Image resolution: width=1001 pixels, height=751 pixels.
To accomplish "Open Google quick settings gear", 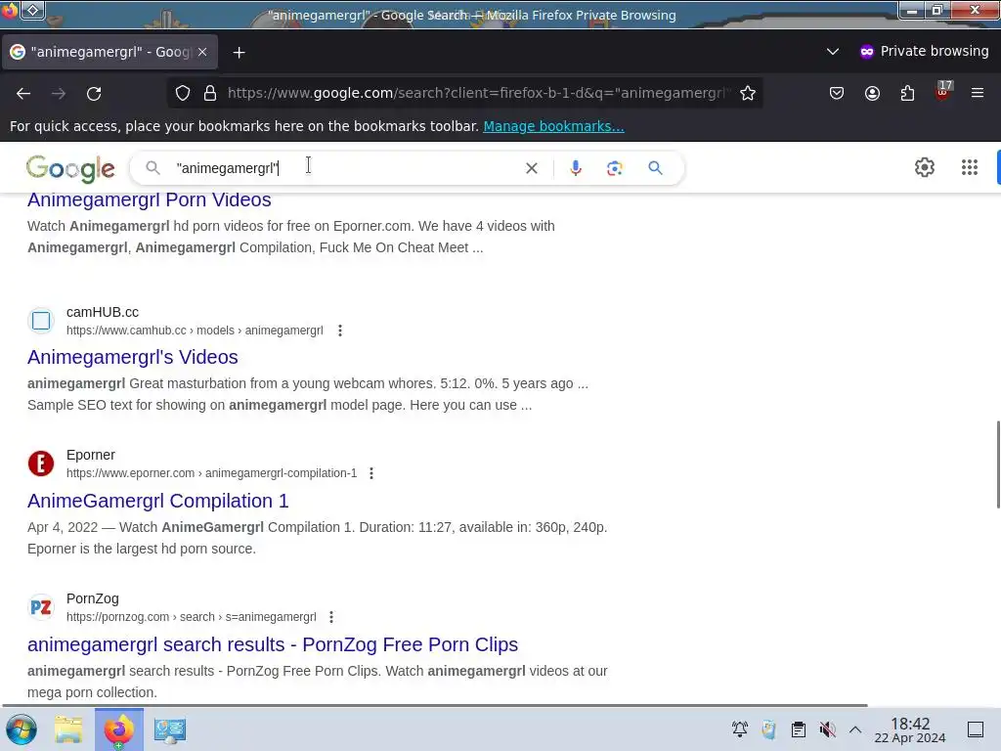I will point(925,167).
